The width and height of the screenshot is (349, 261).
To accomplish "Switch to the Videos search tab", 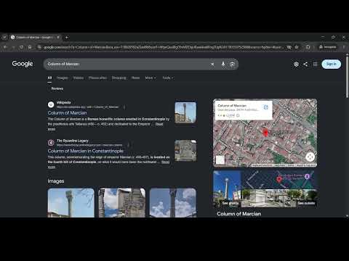I will tap(79, 78).
